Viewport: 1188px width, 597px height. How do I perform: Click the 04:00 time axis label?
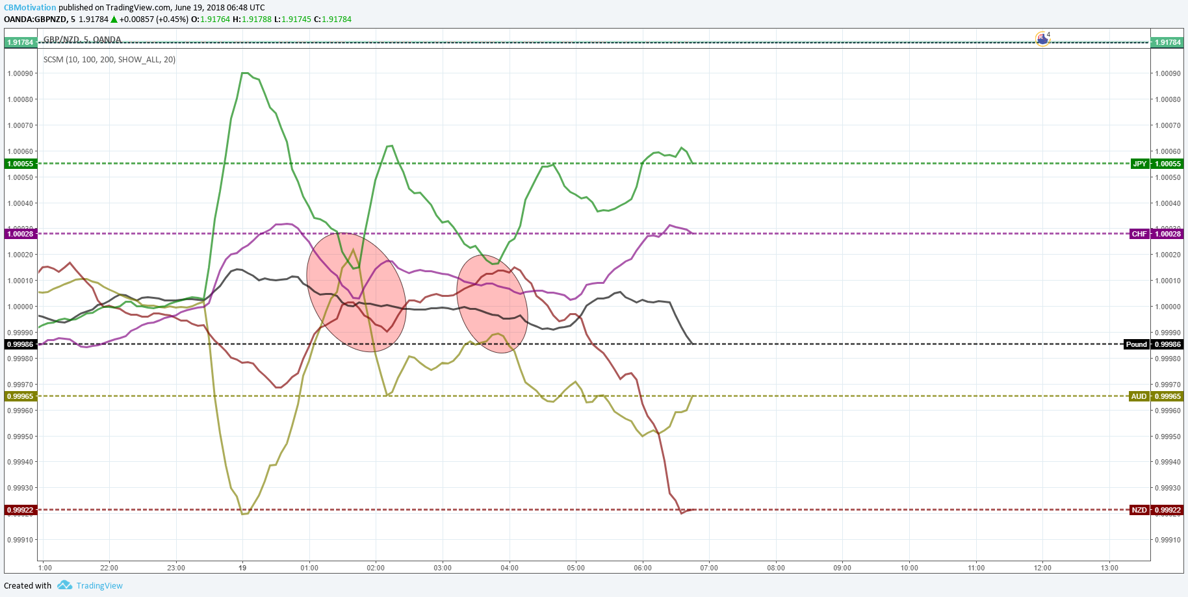(510, 568)
